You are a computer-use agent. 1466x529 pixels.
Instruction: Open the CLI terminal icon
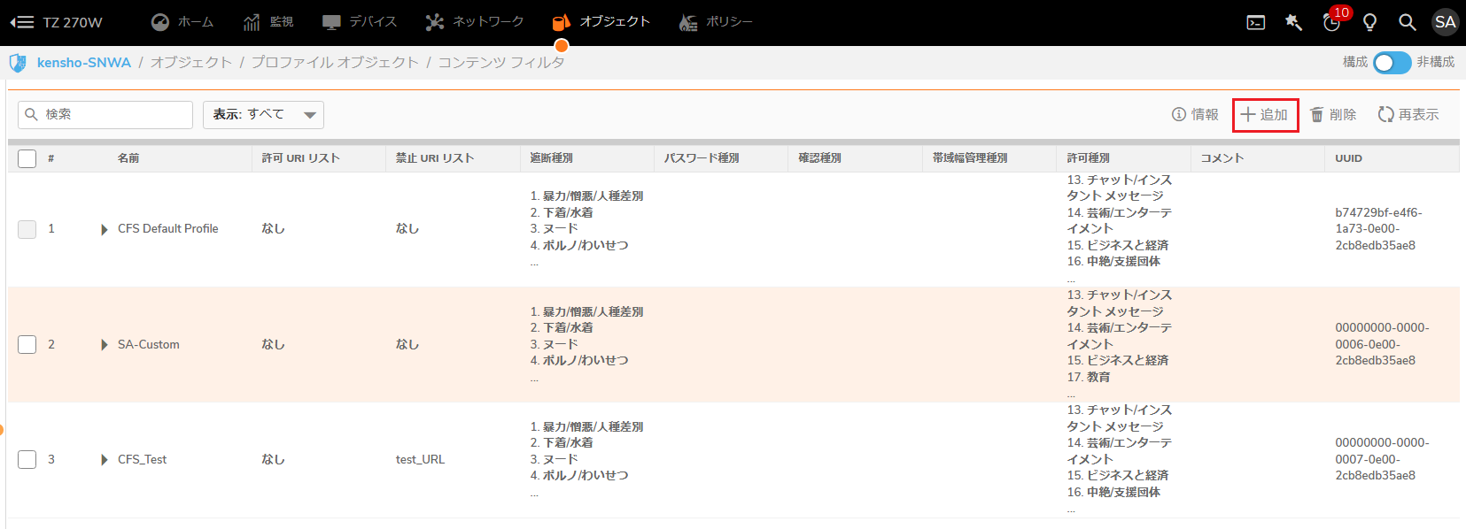coord(1255,23)
